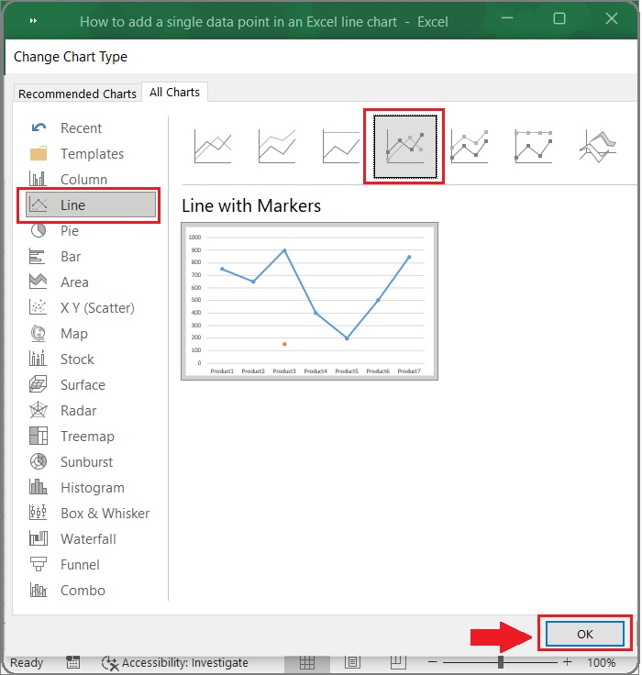The image size is (642, 675).
Task: Switch to Page Break Preview view
Action: [398, 662]
